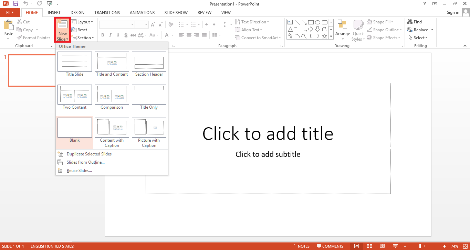
Task: Open the Select dropdown in Editing group
Action: click(418, 38)
